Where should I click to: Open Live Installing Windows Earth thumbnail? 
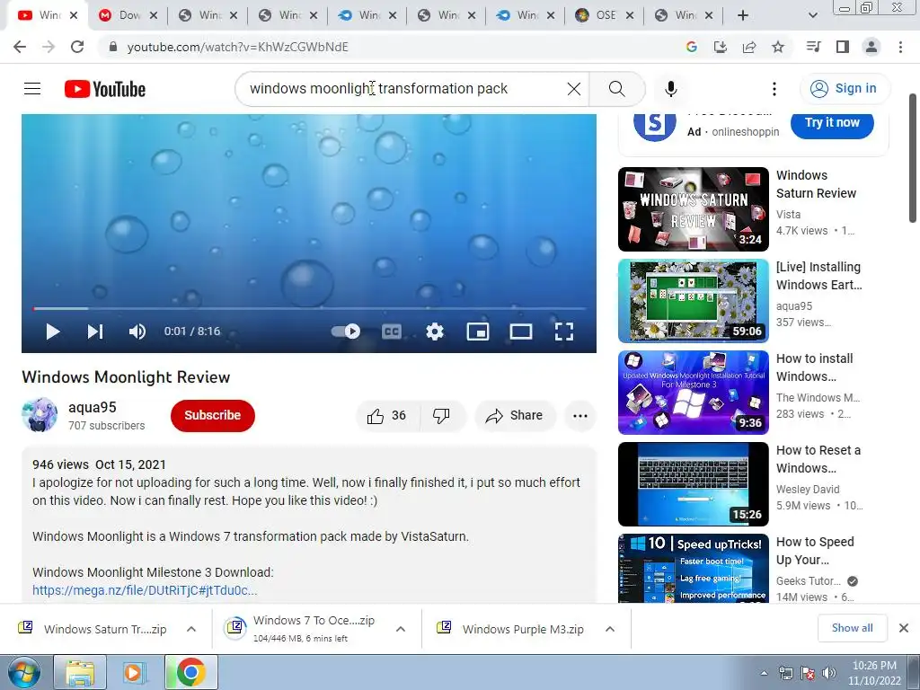[693, 301]
